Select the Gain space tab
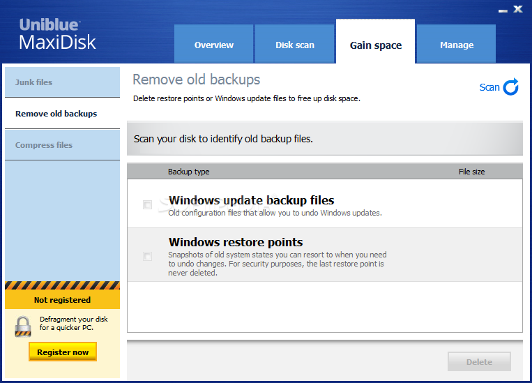Viewport: 532px width, 383px height. point(376,42)
